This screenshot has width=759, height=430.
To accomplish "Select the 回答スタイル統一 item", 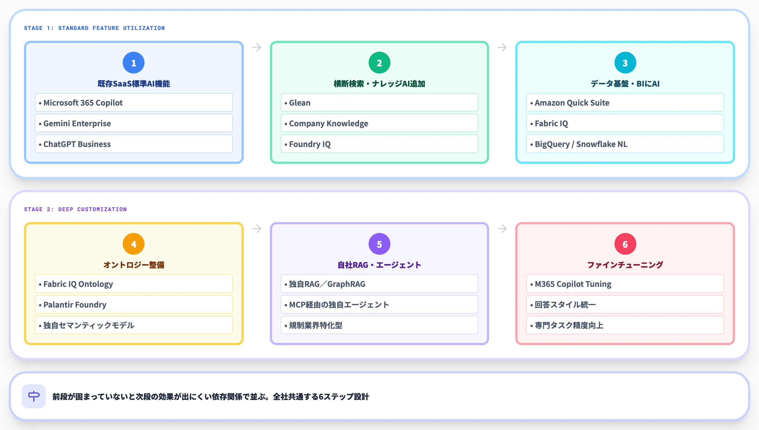I will click(625, 305).
